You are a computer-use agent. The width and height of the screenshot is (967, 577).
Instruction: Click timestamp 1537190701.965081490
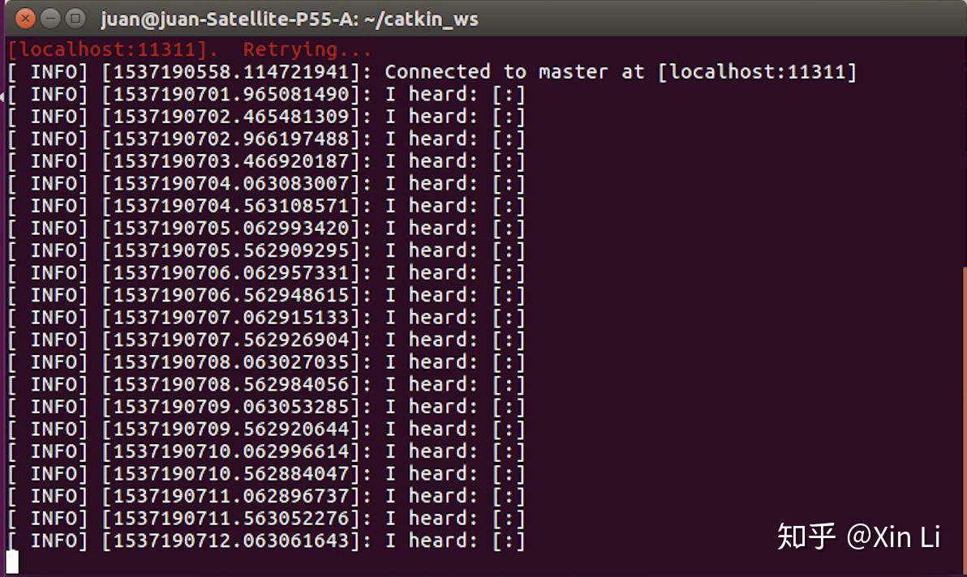(x=230, y=95)
